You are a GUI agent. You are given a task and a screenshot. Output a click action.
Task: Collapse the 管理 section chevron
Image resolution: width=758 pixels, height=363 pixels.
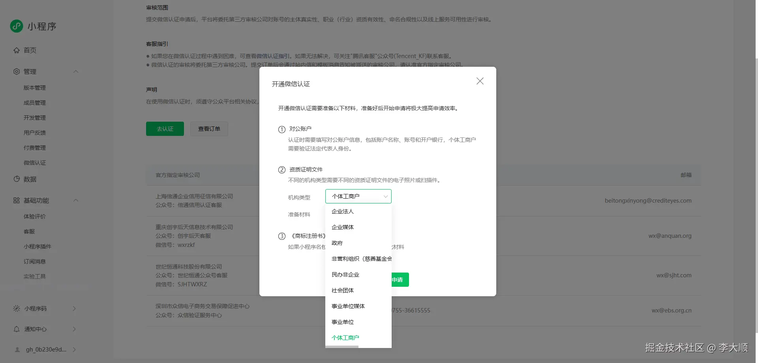tap(76, 71)
